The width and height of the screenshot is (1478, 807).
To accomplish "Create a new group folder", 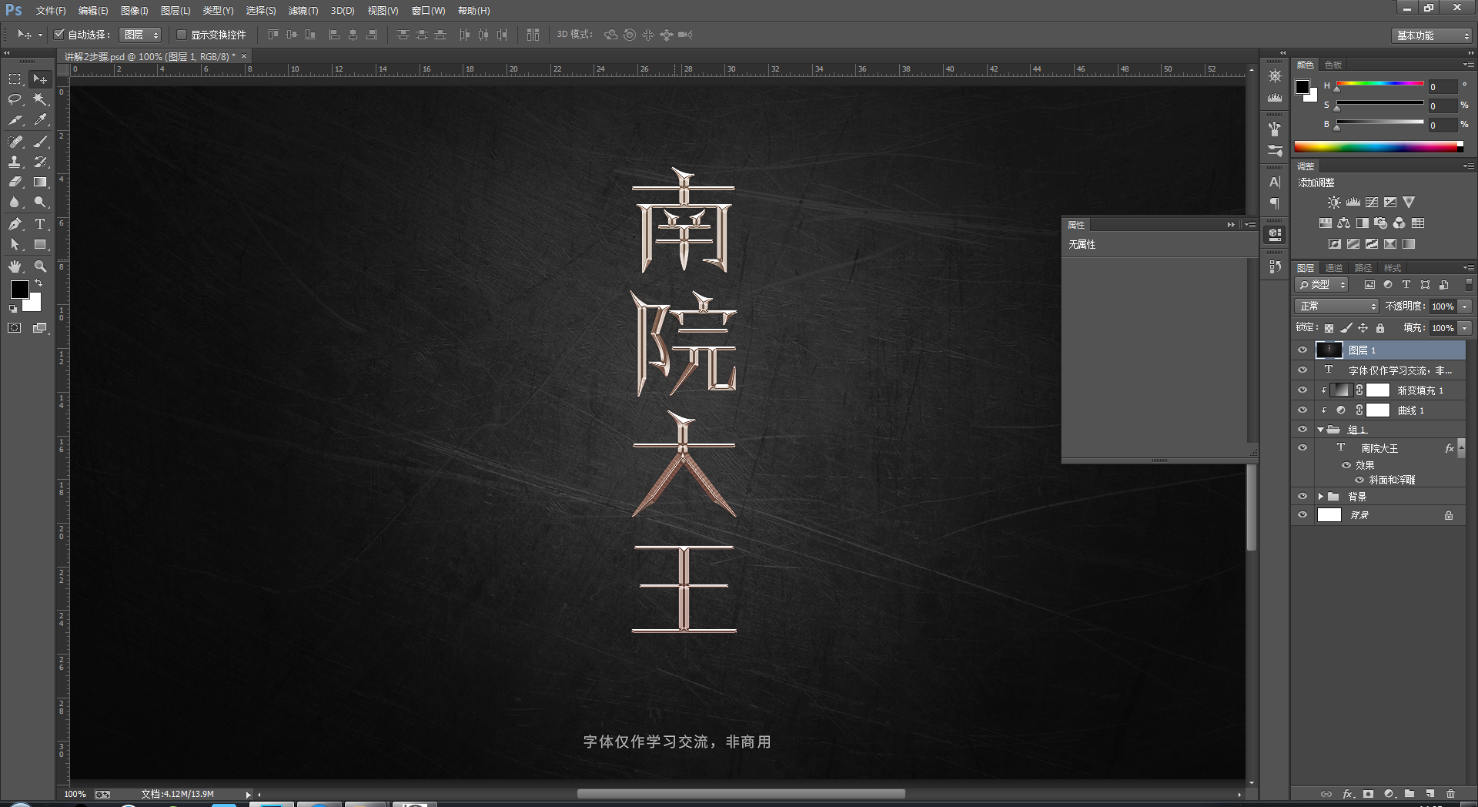I will point(1409,794).
